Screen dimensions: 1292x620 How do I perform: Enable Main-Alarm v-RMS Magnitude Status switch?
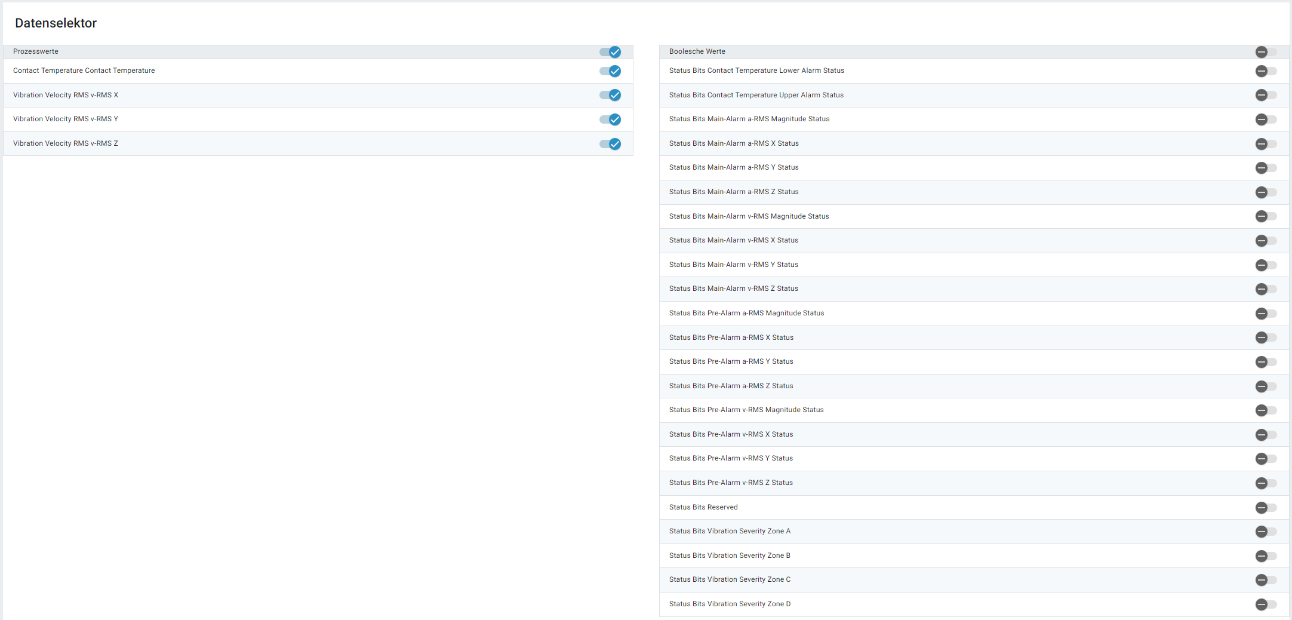[1266, 216]
